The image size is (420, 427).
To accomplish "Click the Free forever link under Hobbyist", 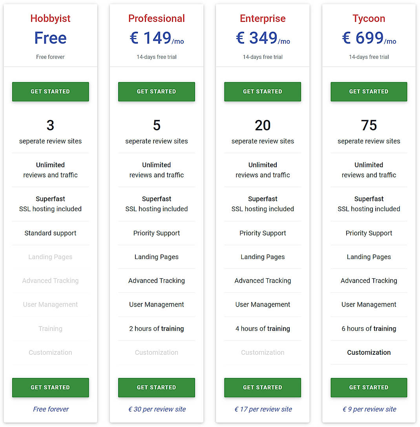I will (x=50, y=409).
